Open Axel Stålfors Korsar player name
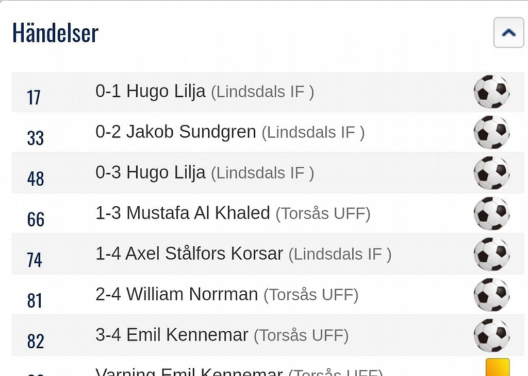Screen dimensions: 528x376 pos(204,254)
